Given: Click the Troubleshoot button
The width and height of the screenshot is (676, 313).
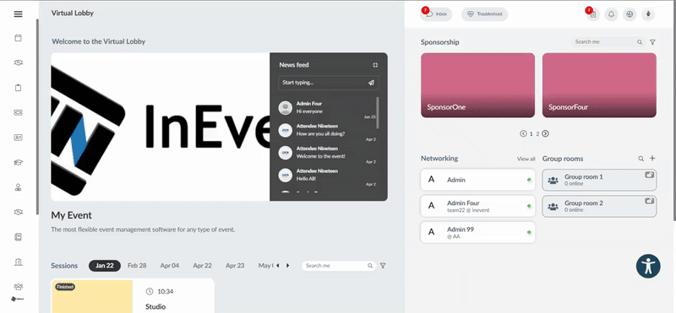Looking at the screenshot, I should (x=484, y=14).
